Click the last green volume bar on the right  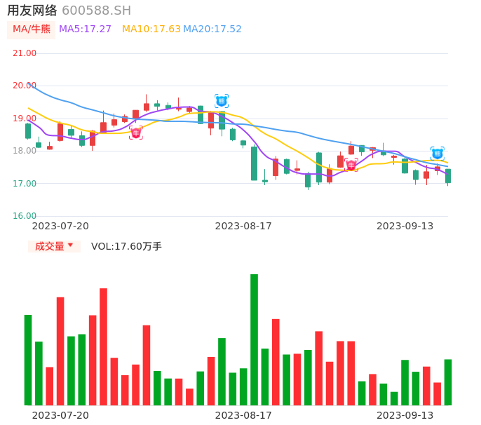point(448,382)
